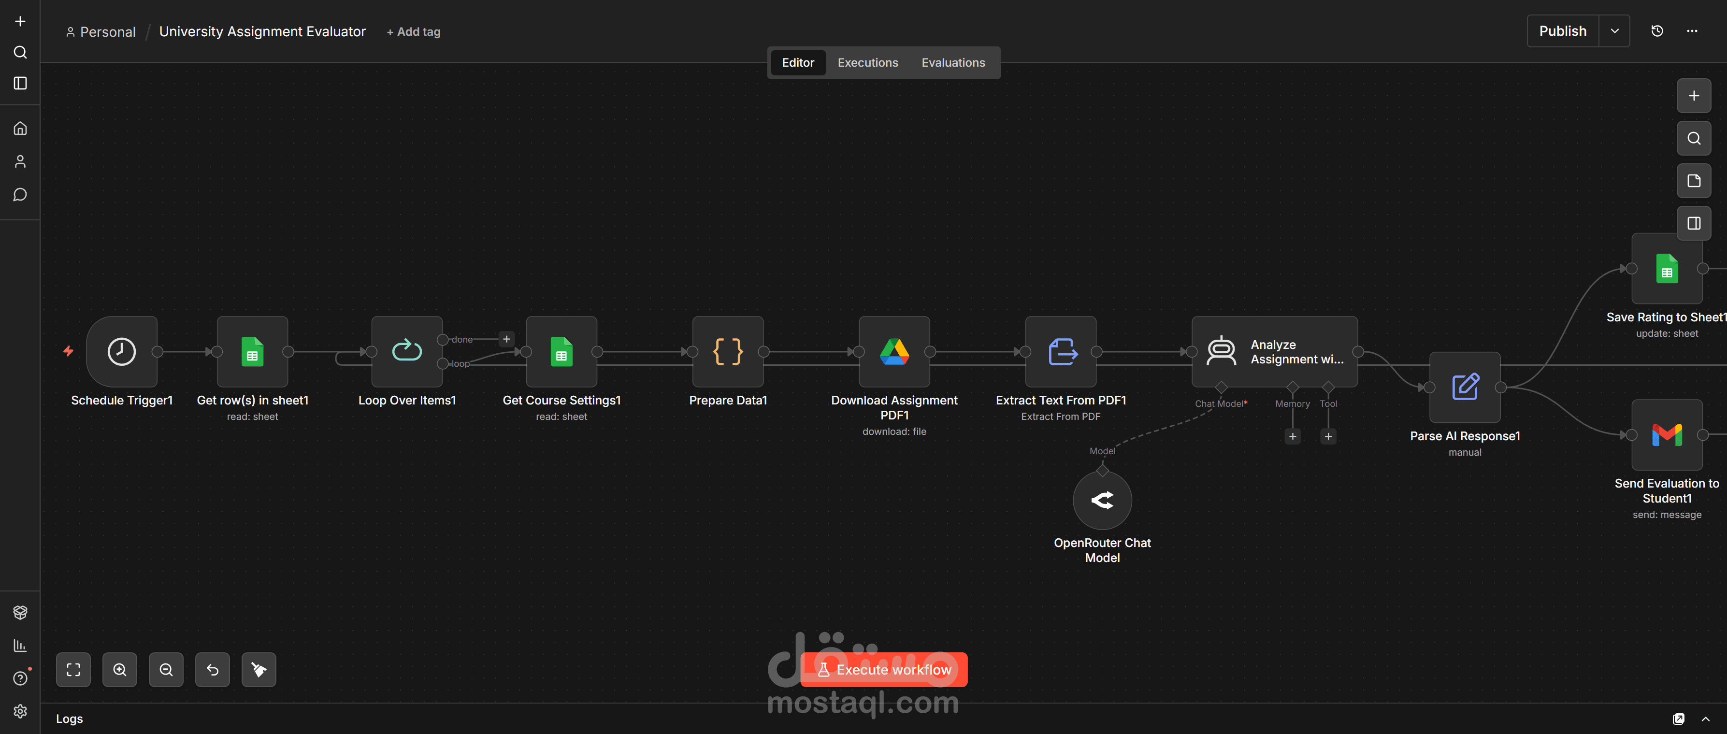Click the Publish button
Screen dimensions: 1727x734
coord(1563,31)
